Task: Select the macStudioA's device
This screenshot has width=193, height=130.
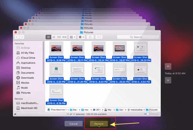Action: (28, 103)
